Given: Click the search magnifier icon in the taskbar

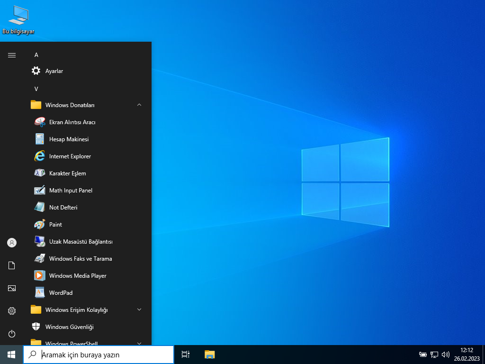Looking at the screenshot, I should click(x=32, y=355).
